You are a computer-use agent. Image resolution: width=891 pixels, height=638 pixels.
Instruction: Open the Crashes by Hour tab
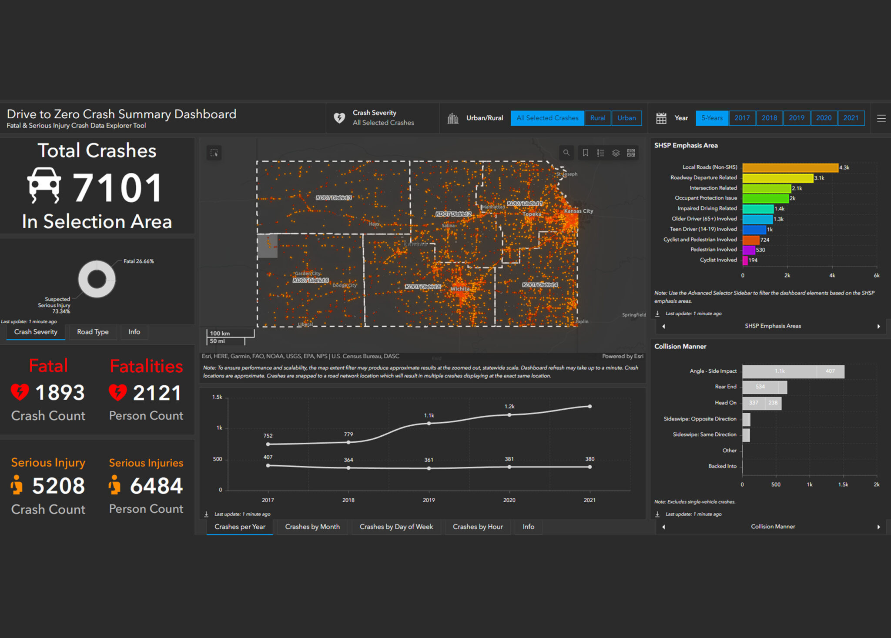[x=478, y=527]
